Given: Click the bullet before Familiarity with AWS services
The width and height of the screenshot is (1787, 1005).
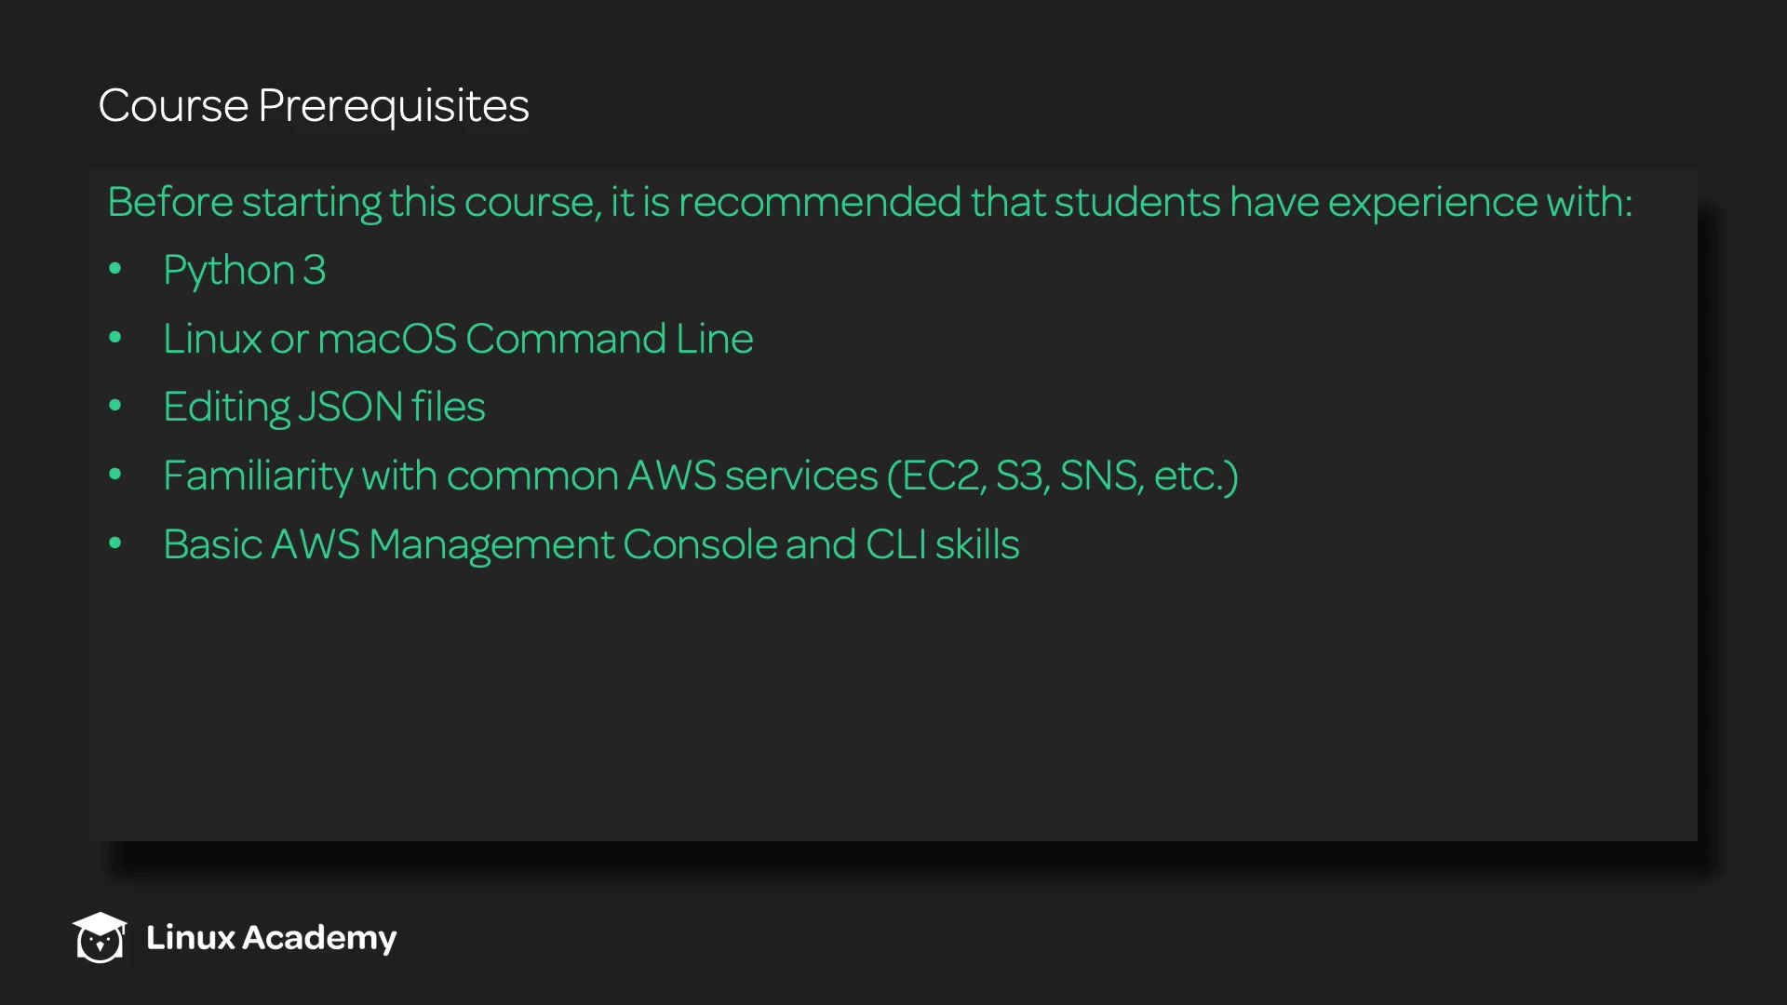Looking at the screenshot, I should click(115, 475).
